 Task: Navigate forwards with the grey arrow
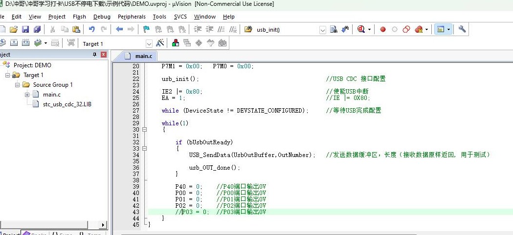(131, 29)
